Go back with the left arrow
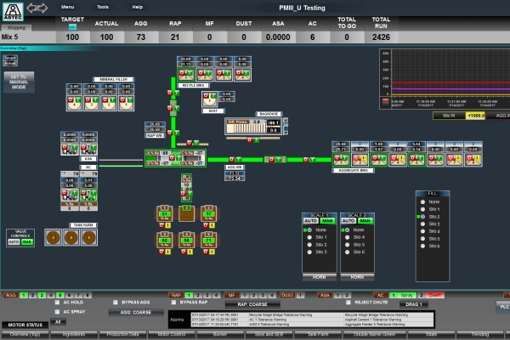This screenshot has height=340, width=510. pyautogui.click(x=31, y=8)
